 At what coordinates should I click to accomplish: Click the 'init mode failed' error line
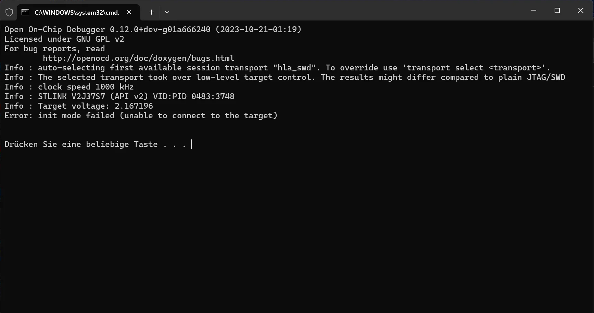[x=141, y=116]
